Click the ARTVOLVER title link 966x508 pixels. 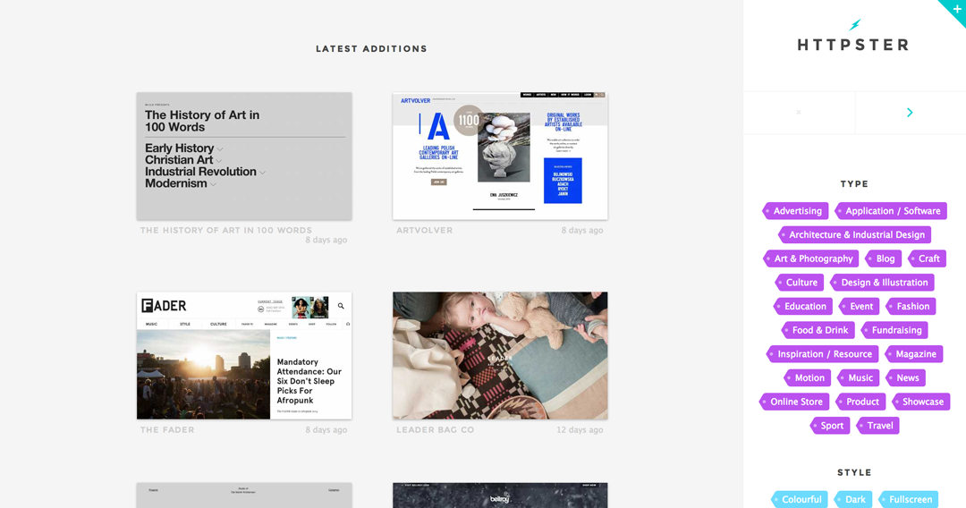click(425, 230)
